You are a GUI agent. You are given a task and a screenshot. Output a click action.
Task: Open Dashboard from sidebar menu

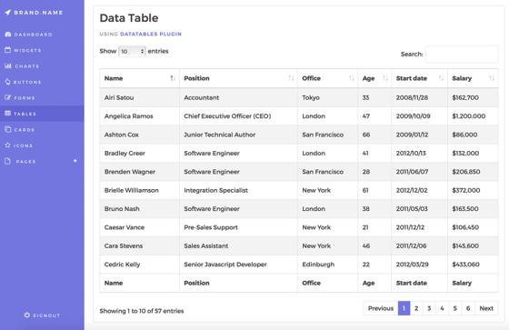42,35
